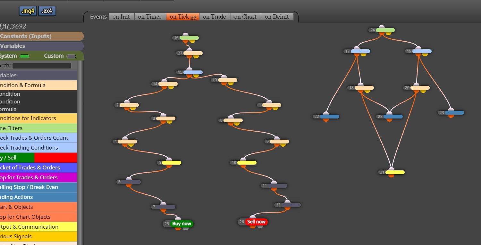Viewport: 481px width, 245px height.
Task: Select condition block 2
Action: (x=129, y=105)
